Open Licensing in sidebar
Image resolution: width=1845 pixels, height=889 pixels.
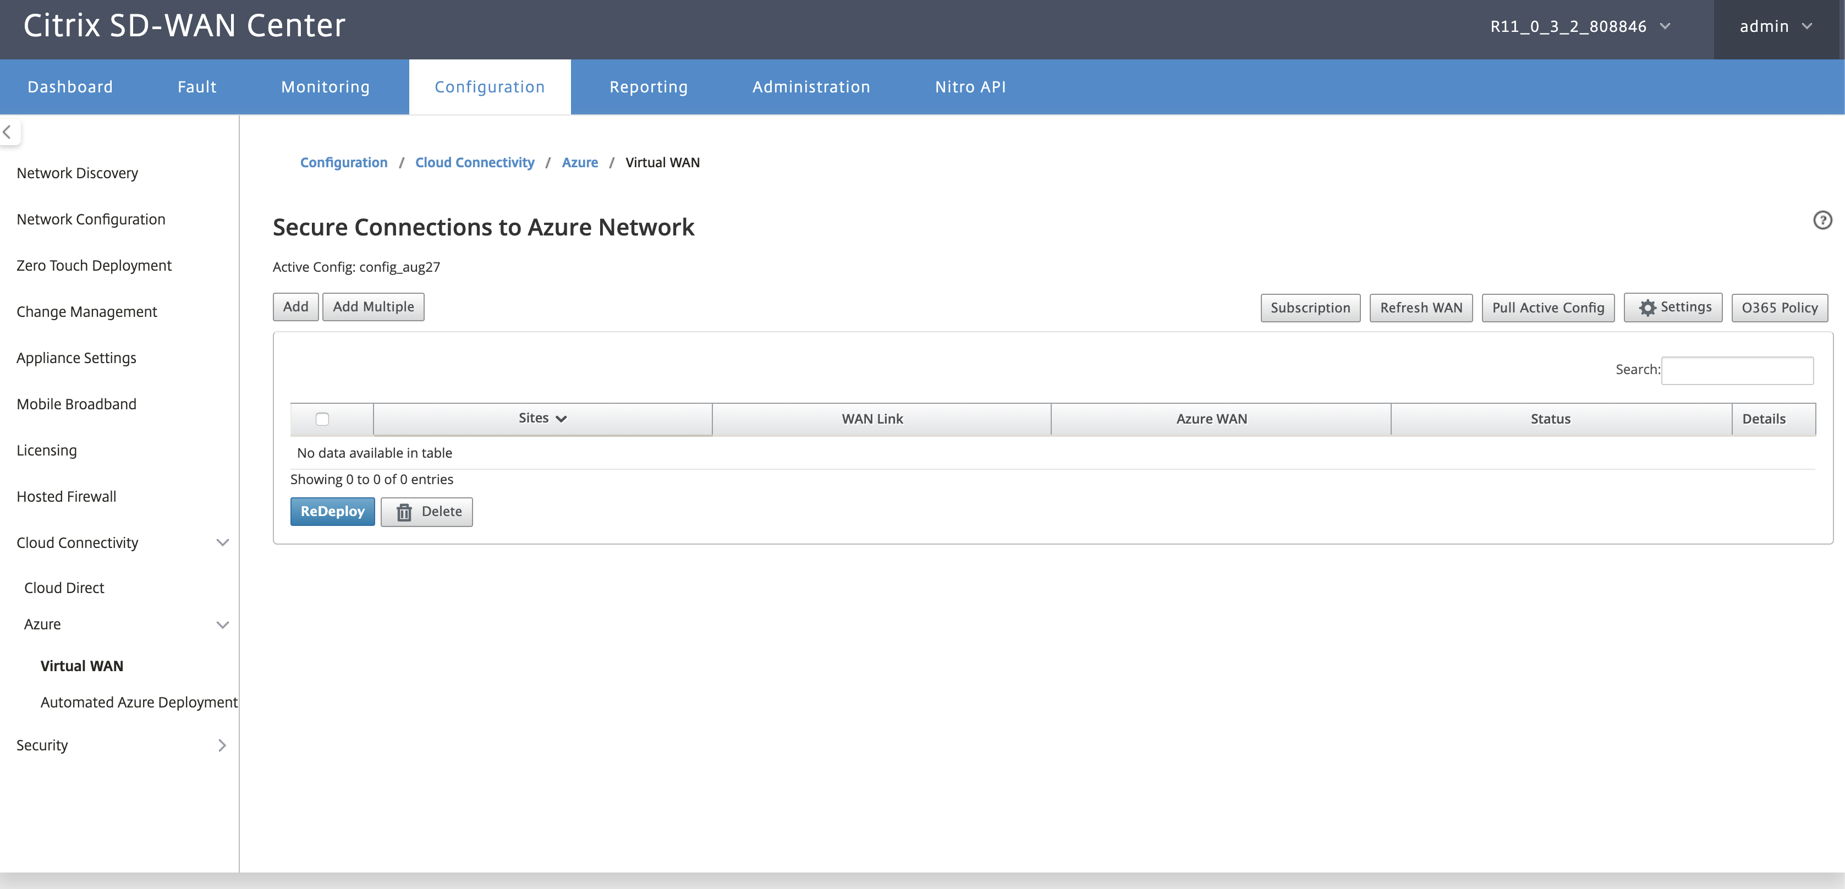(47, 450)
